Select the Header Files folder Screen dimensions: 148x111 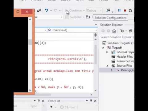(x=122, y=57)
